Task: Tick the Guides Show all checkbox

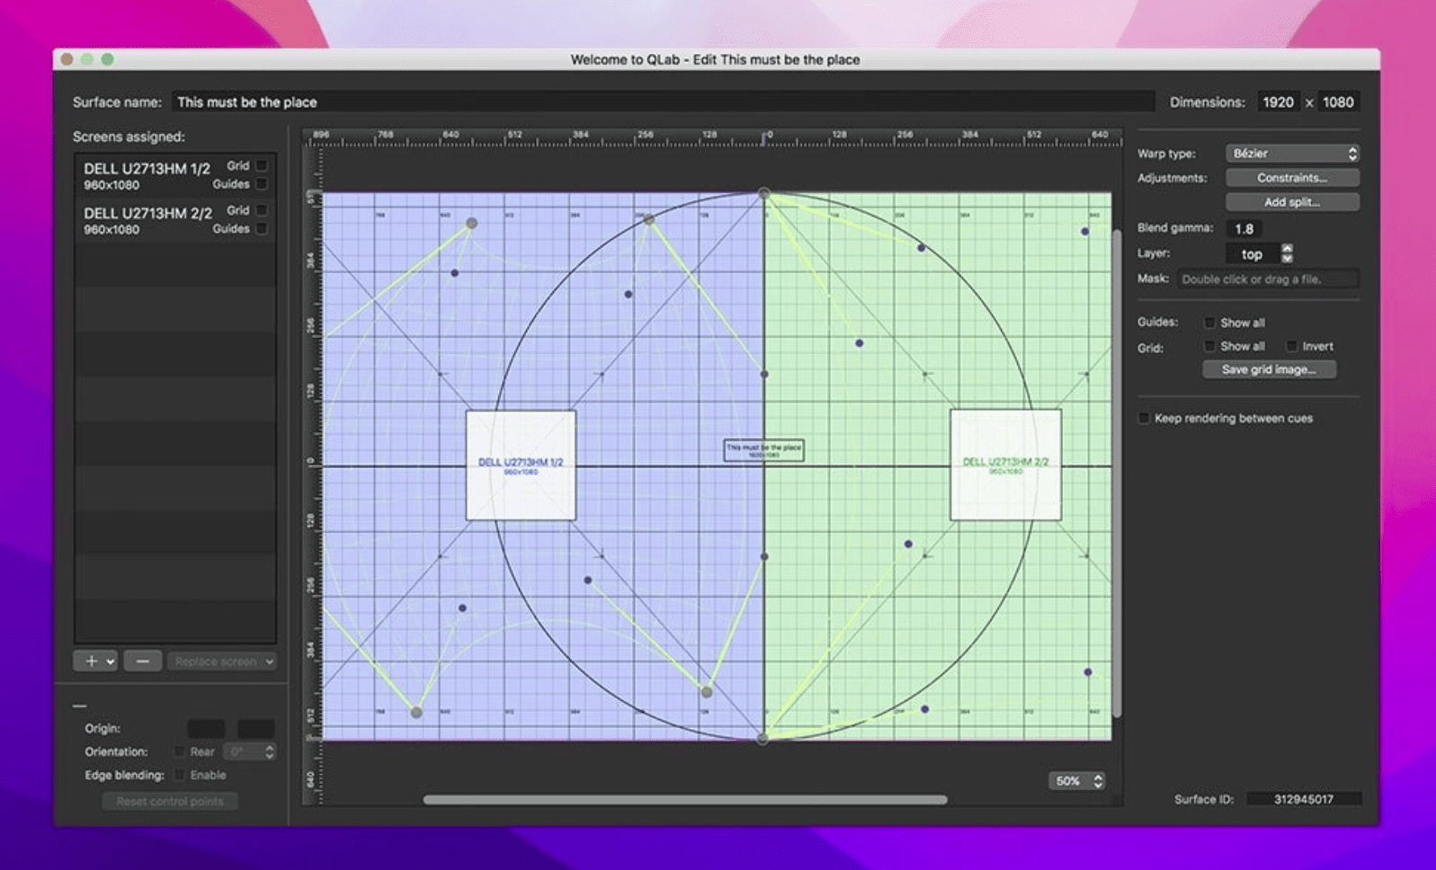Action: pos(1209,323)
